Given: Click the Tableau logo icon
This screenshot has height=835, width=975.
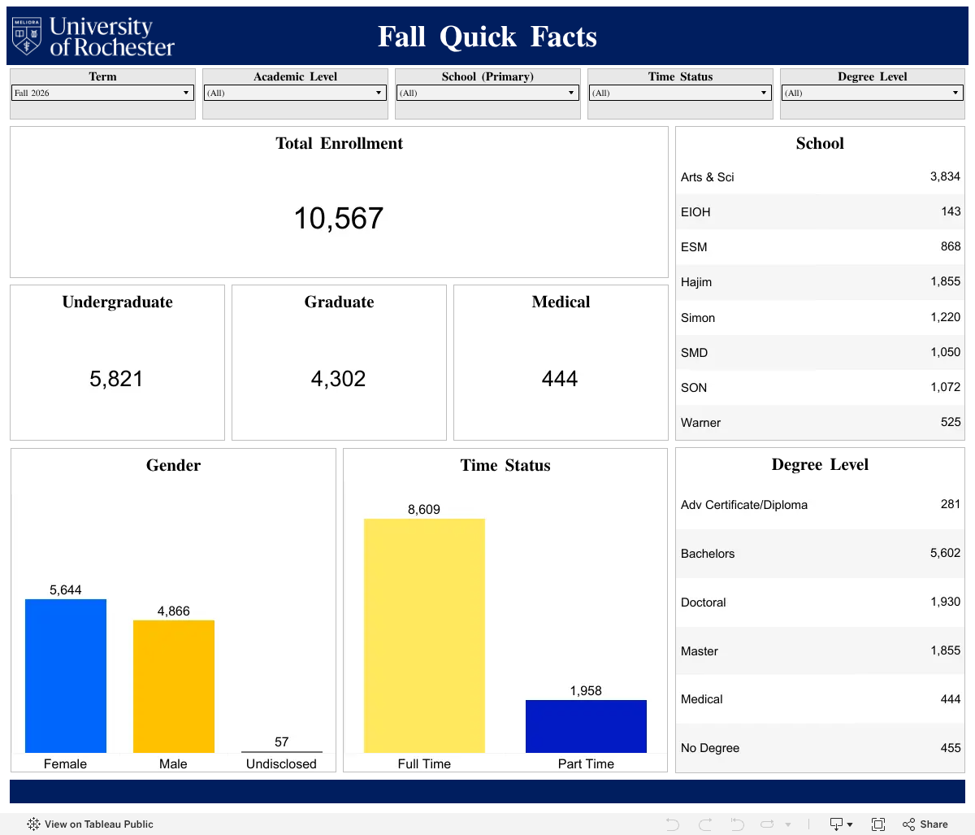Looking at the screenshot, I should point(33,824).
